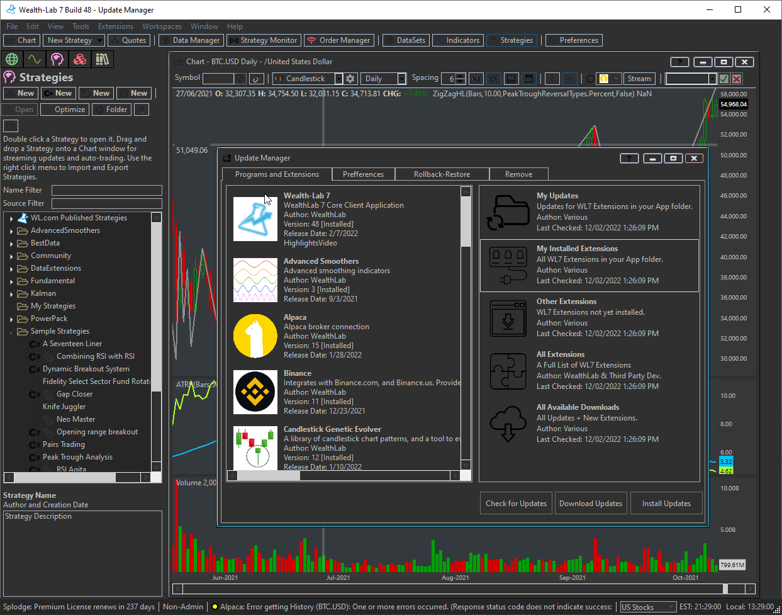The height and width of the screenshot is (615, 782).
Task: Click the yellow Alpaca status indicator in status bar
Action: 215,607
